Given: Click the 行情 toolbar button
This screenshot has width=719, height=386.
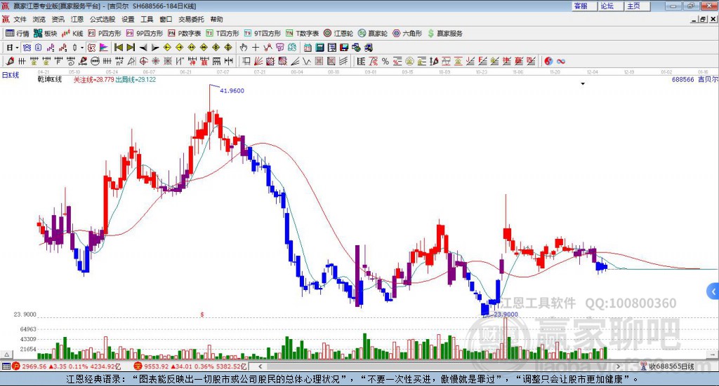Looking at the screenshot, I should (x=17, y=34).
